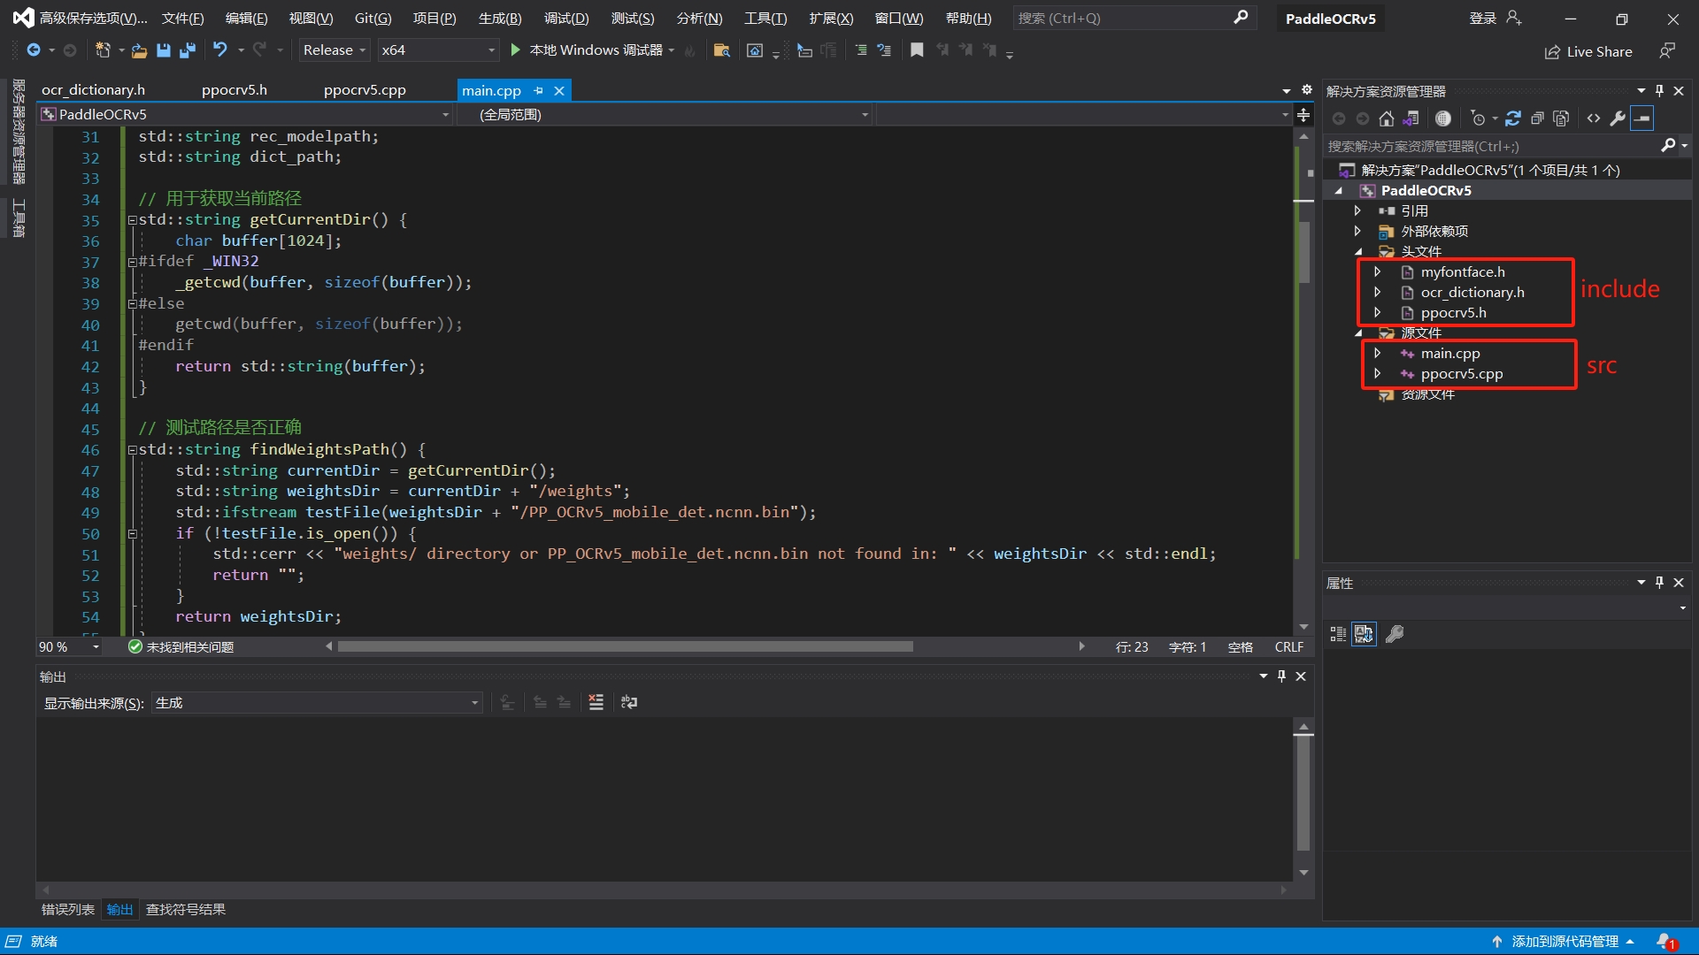Undo the last edit with undo arrow
This screenshot has width=1699, height=955.
point(220,50)
